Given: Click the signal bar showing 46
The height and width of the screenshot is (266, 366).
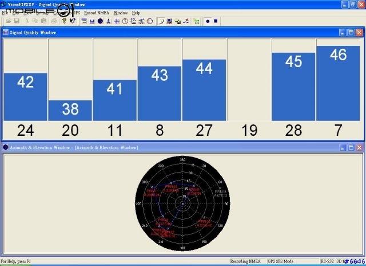Looking at the screenshot, I should [338, 83].
